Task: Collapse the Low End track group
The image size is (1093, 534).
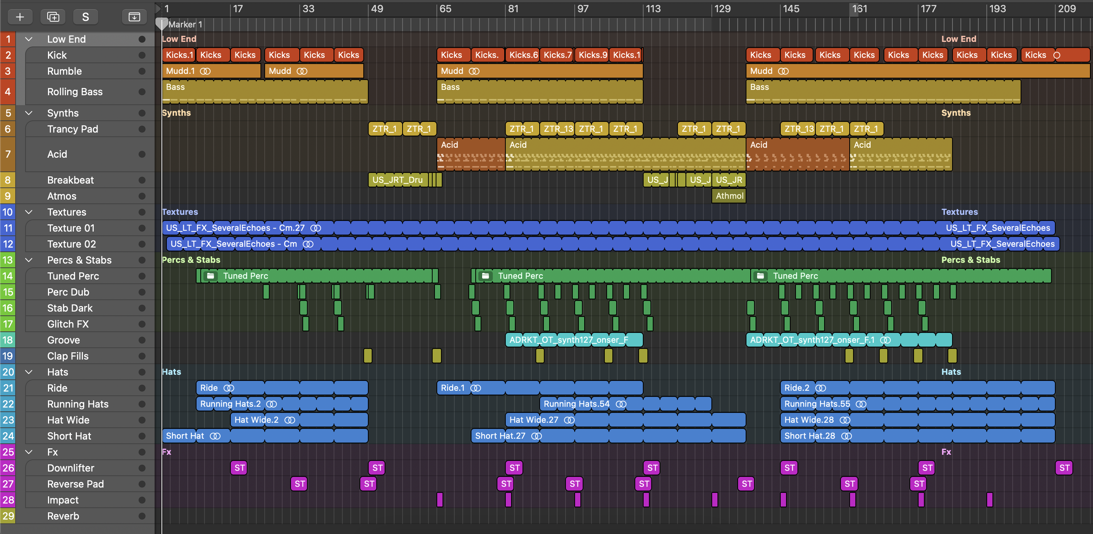Action: [29, 39]
